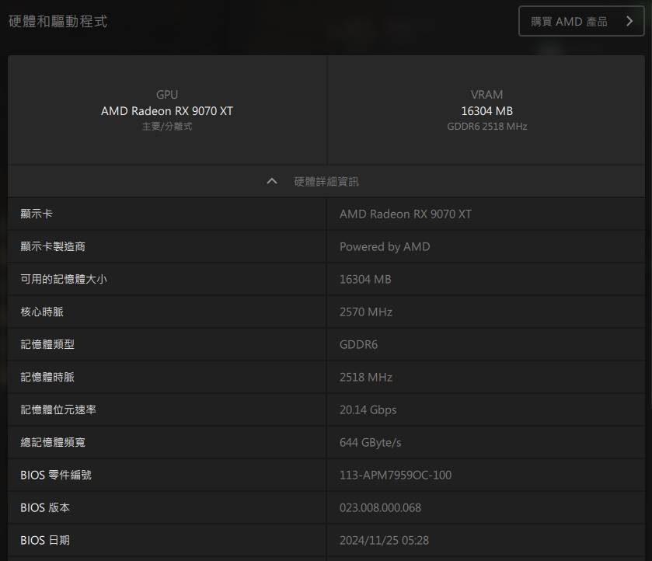Select the BIOS 版本 row label
Viewport: 652px width, 561px height.
click(45, 507)
